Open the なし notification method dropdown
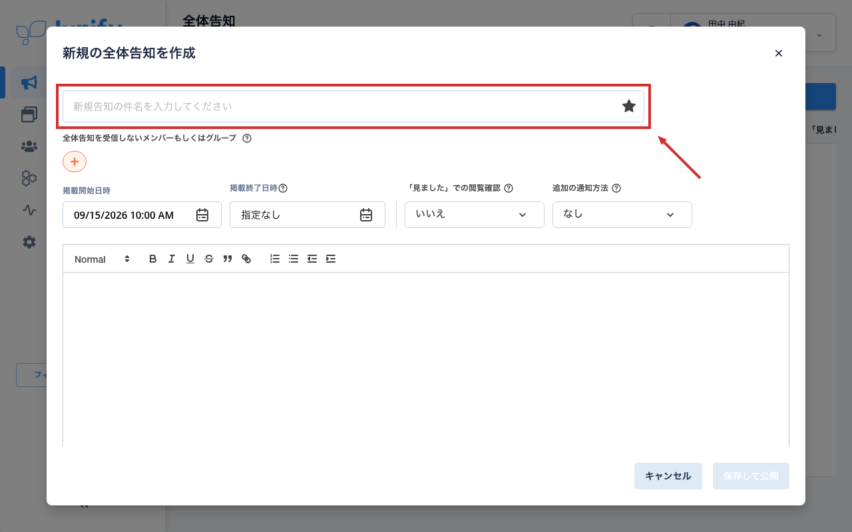Image resolution: width=852 pixels, height=532 pixels. [622, 215]
